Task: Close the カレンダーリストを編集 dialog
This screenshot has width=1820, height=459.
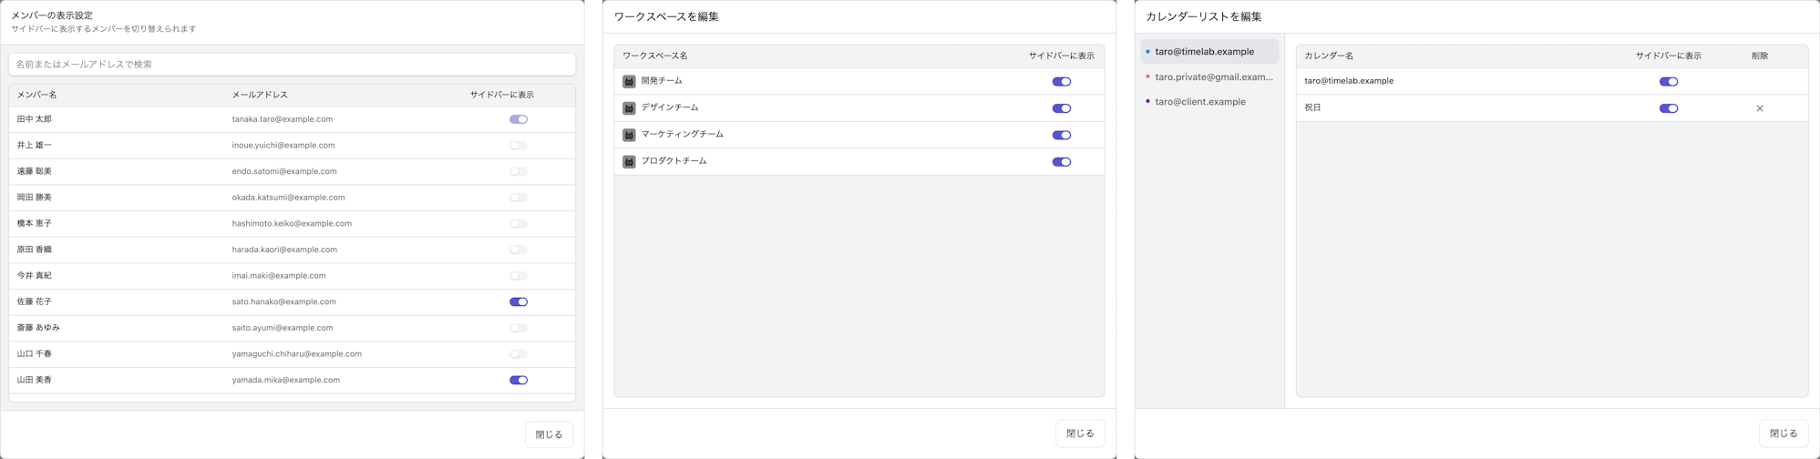Action: [1784, 433]
